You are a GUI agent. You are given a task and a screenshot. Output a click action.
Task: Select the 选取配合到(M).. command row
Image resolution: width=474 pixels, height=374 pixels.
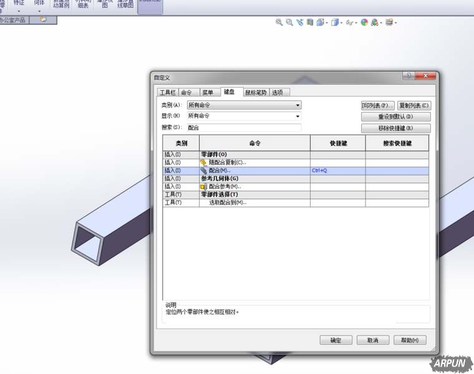[x=296, y=203]
